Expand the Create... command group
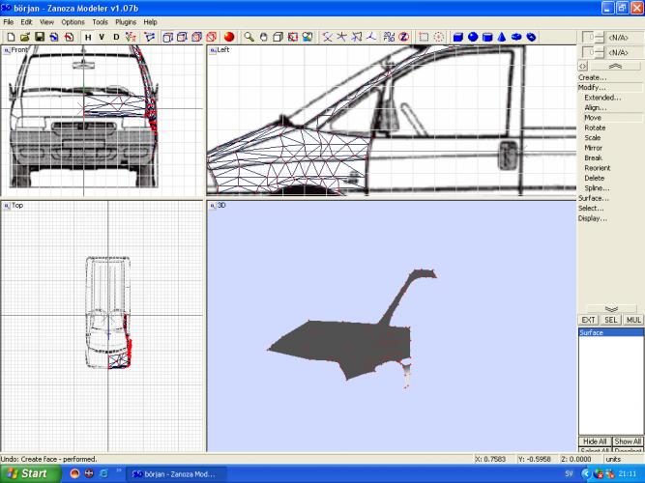645x483 pixels. (x=593, y=77)
